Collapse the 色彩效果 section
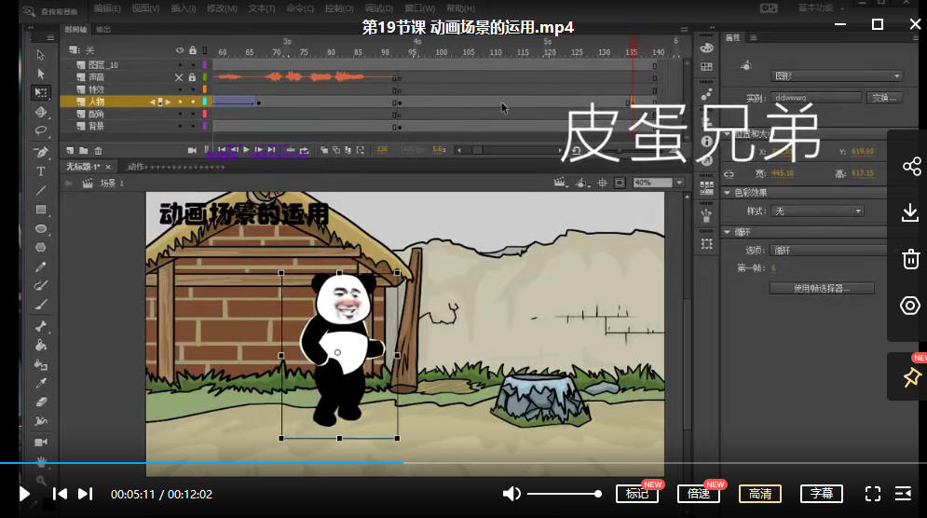The width and height of the screenshot is (927, 518). coord(728,193)
